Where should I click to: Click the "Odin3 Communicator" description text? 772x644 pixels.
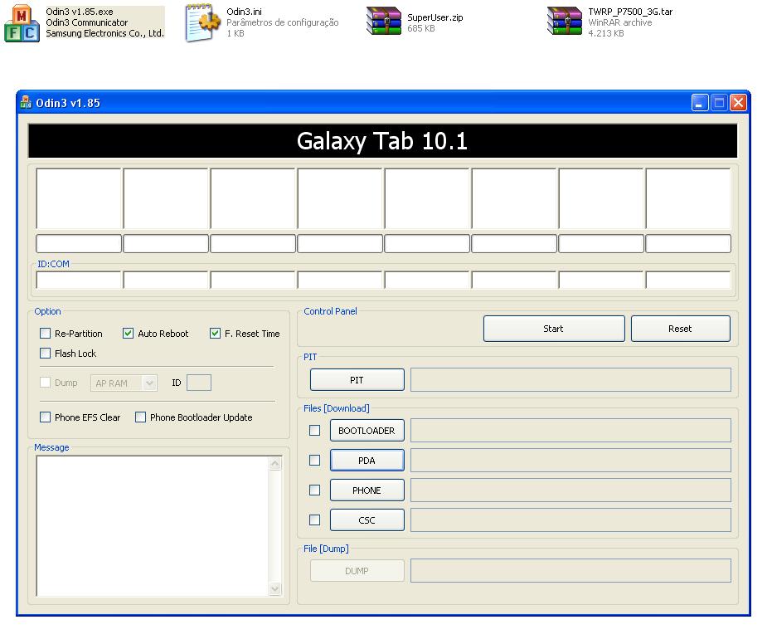click(x=86, y=22)
